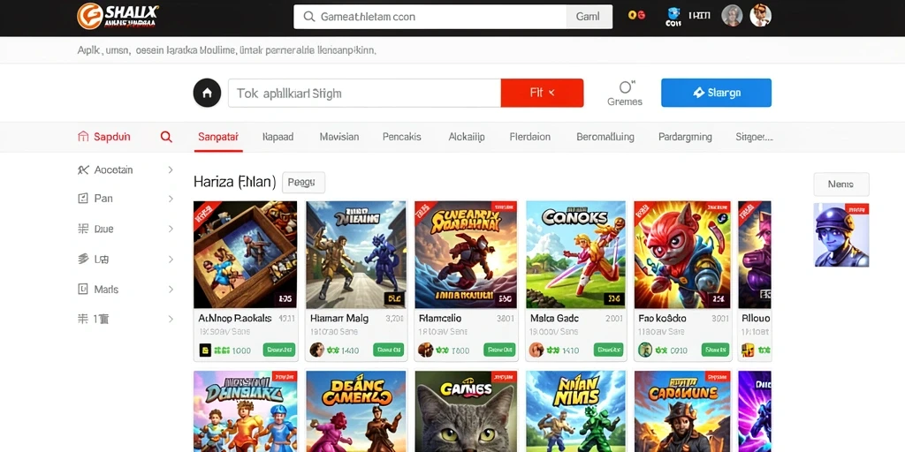
Task: Click the yellow icon on the Rlluo card
Action: [x=748, y=350]
